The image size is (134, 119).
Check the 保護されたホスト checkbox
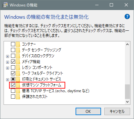click(x=13, y=97)
